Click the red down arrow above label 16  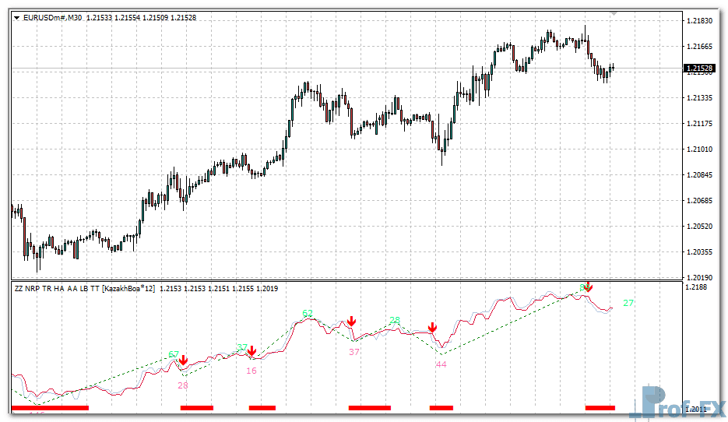coord(251,352)
